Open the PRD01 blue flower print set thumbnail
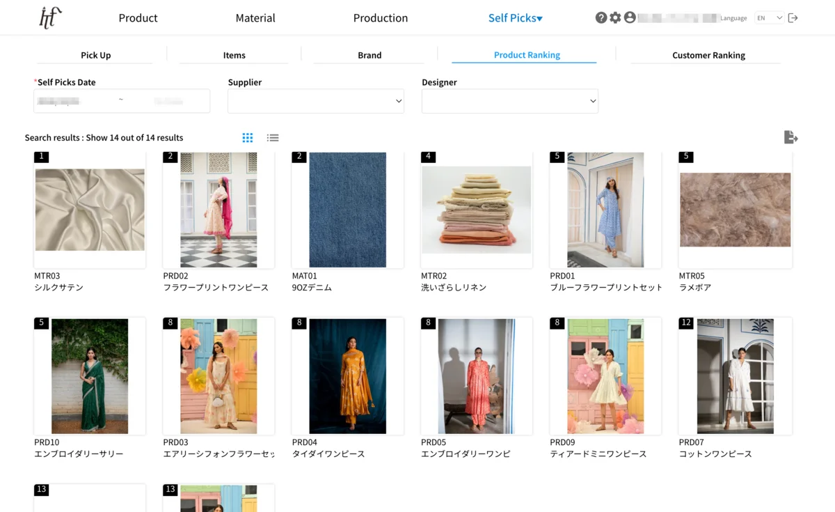This screenshot has height=512, width=835. (605, 210)
